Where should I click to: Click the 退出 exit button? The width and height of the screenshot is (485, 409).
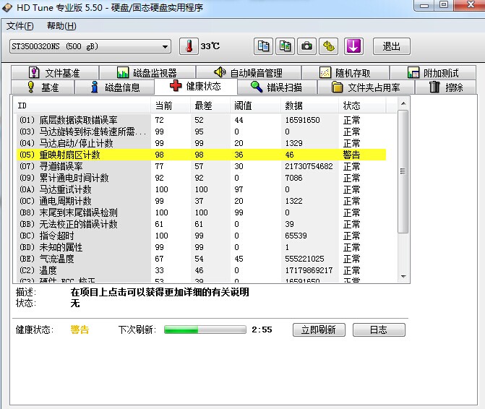[x=392, y=46]
